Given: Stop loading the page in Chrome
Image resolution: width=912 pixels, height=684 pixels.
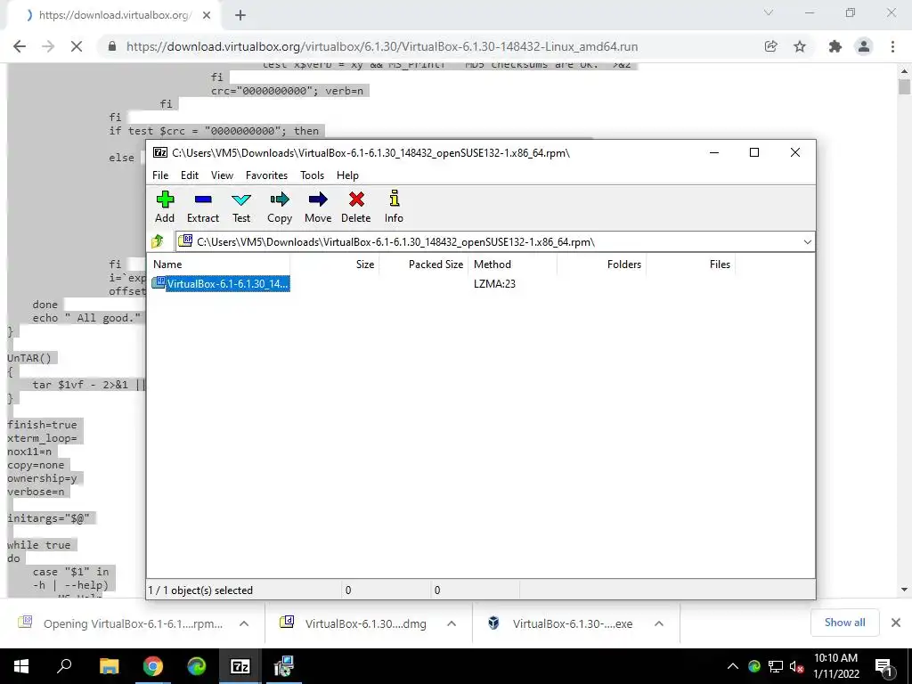Looking at the screenshot, I should [x=77, y=46].
